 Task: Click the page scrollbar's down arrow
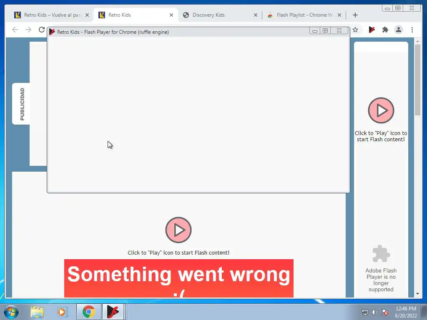417,294
